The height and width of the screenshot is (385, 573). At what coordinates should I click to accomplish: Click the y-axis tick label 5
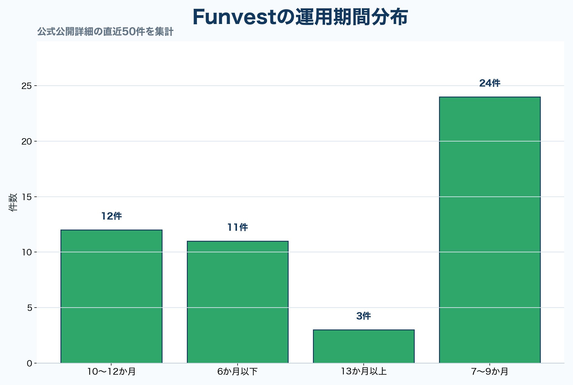point(29,308)
